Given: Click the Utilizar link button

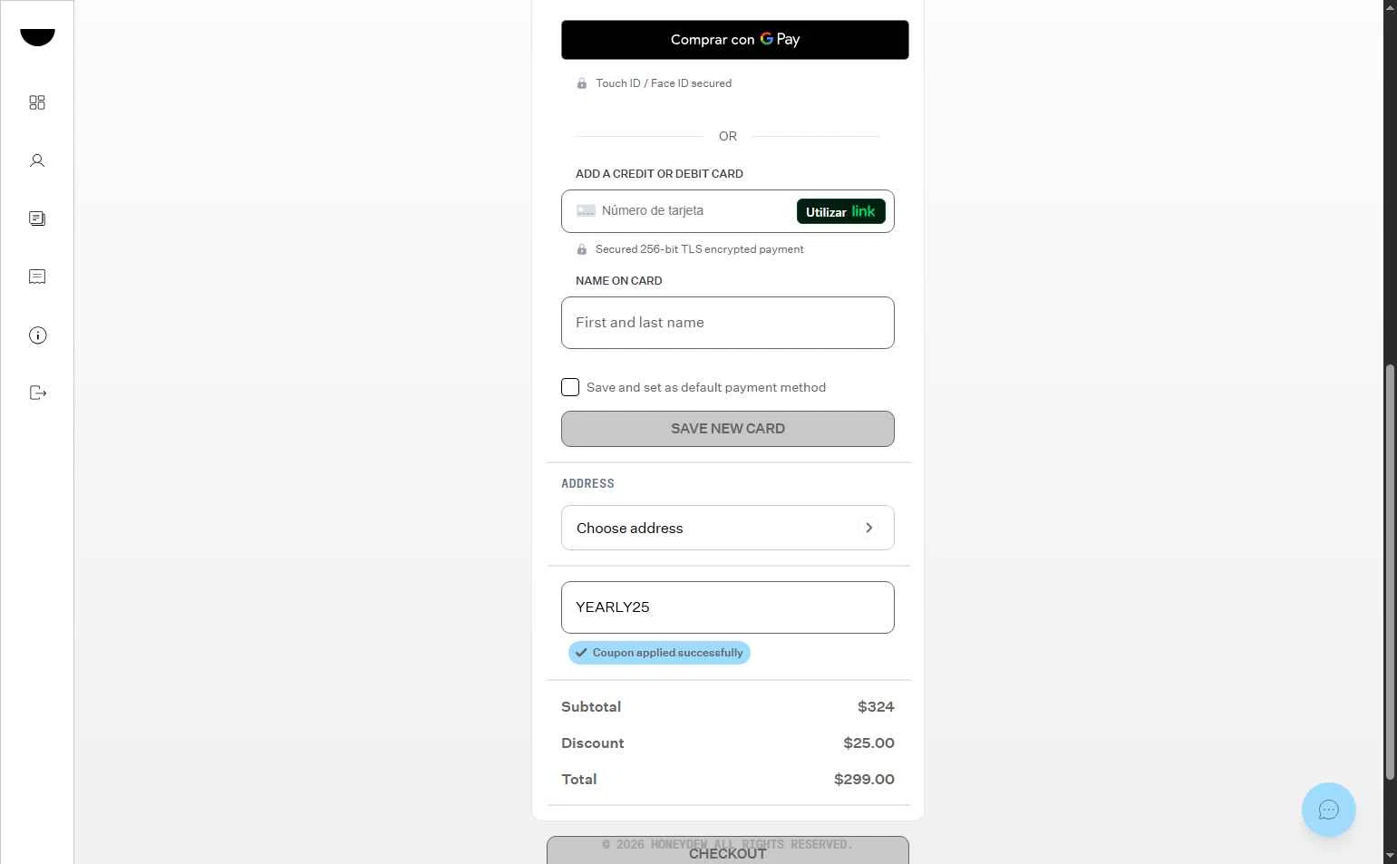Looking at the screenshot, I should [x=841, y=211].
